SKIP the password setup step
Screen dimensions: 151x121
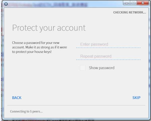[136, 98]
